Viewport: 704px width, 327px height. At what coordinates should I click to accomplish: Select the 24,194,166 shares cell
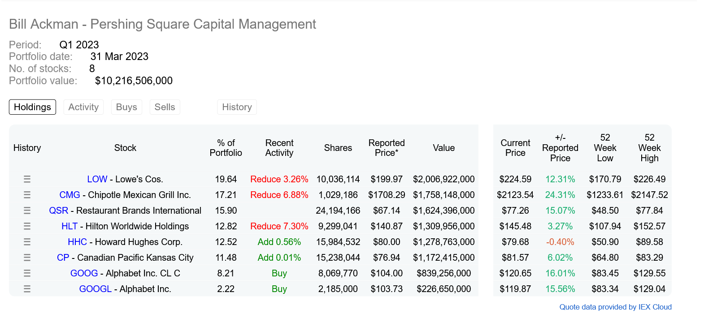coord(338,211)
